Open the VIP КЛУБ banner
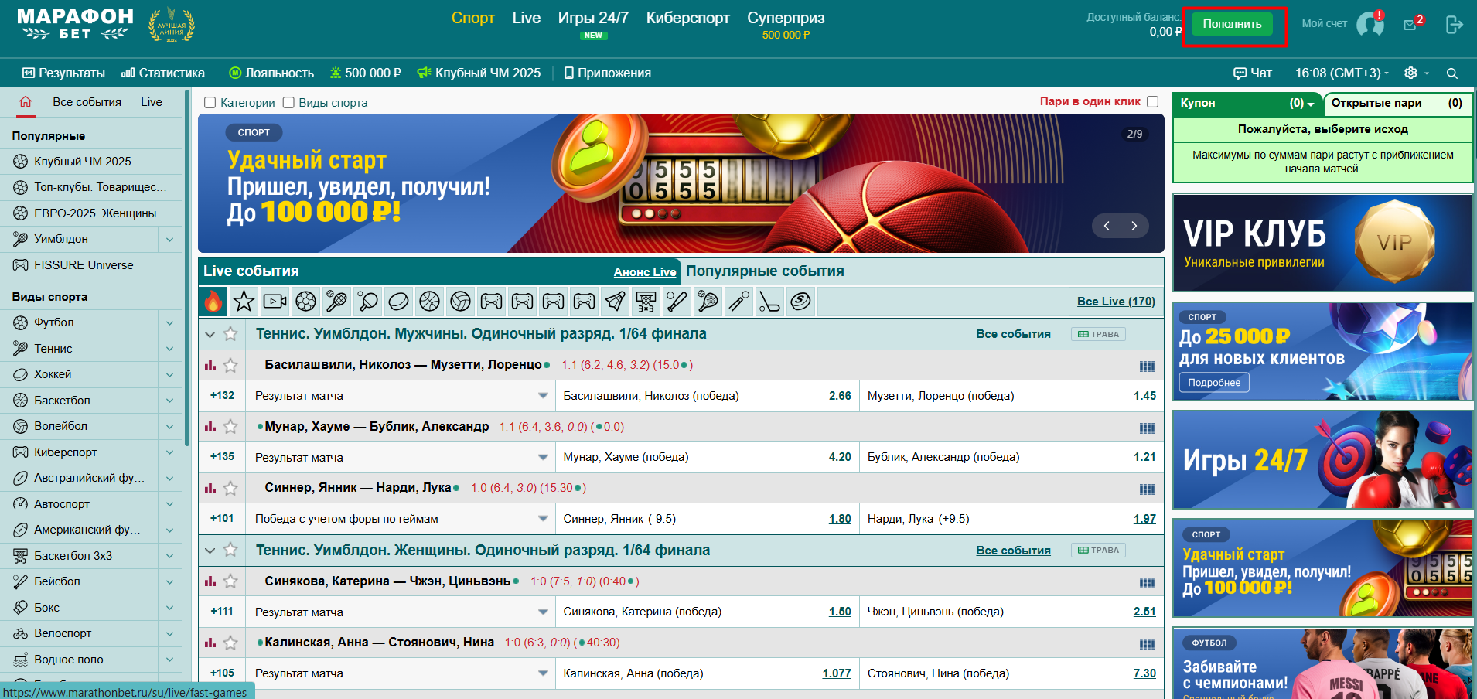 [x=1322, y=243]
